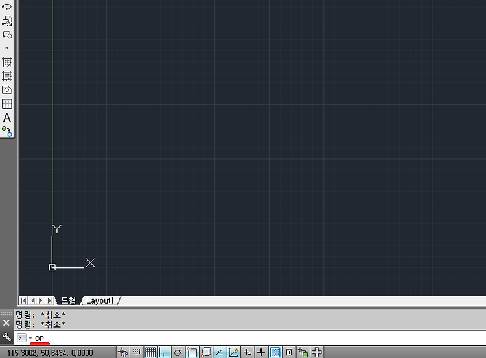Open command line customize wrench
Viewport: 486px width, 358px height.
(x=6, y=337)
